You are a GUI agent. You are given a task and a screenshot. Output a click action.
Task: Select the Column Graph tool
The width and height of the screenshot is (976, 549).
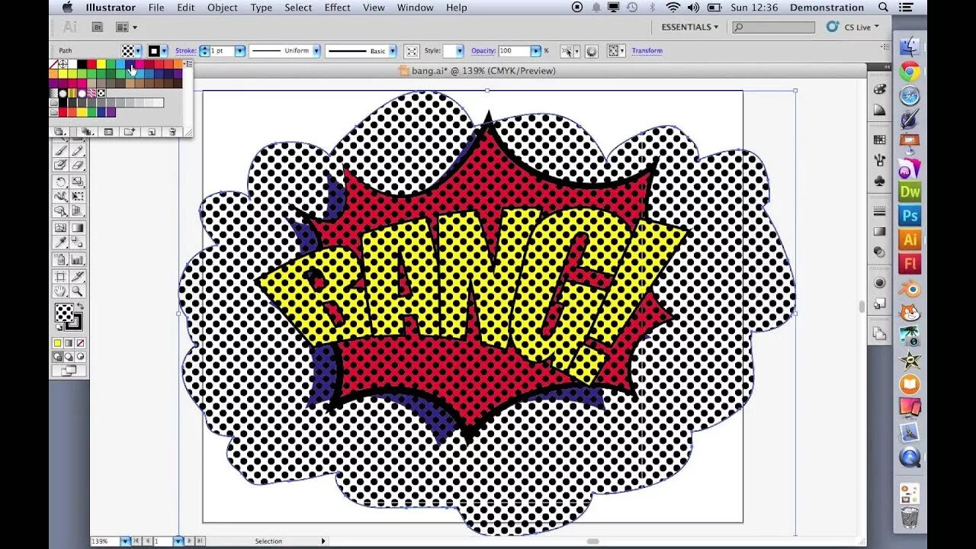[x=78, y=259]
